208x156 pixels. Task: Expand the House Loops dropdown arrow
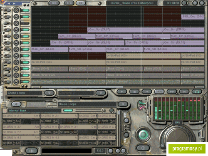123,104
